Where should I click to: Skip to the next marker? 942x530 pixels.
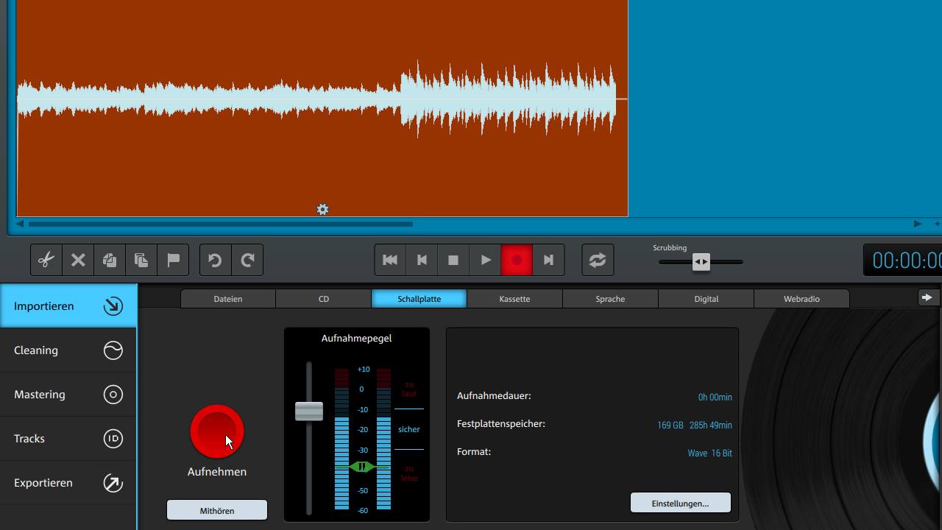pyautogui.click(x=548, y=260)
